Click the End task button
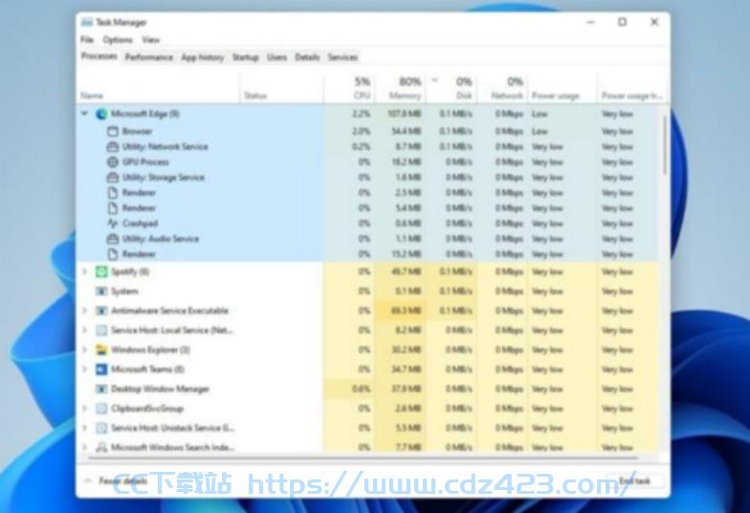The width and height of the screenshot is (750, 513). tap(635, 480)
